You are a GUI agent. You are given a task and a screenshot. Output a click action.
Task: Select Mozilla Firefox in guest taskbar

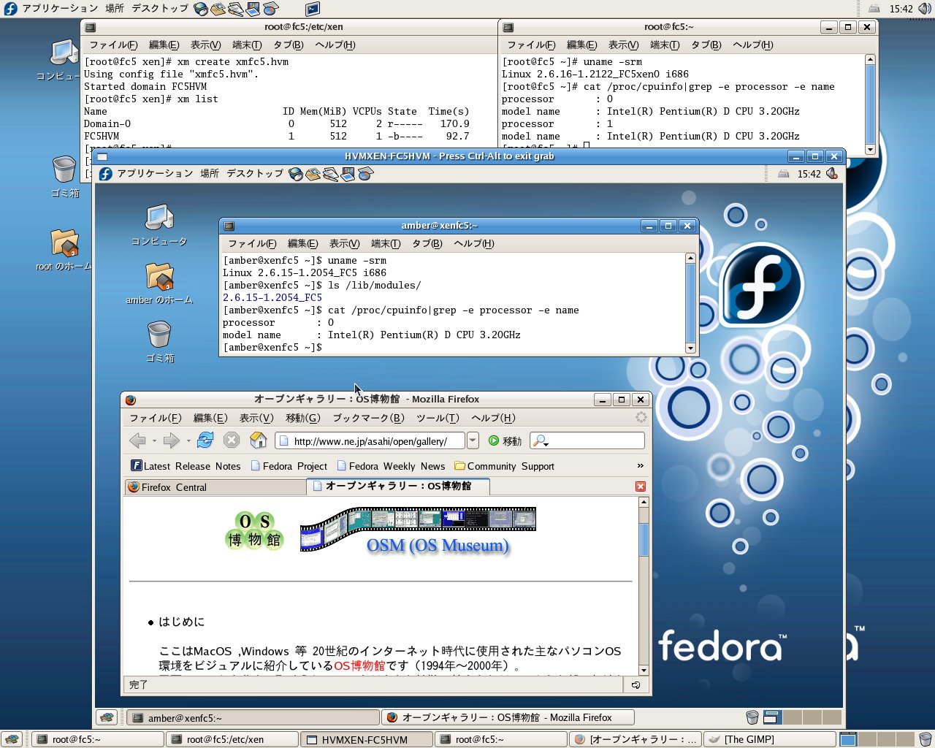click(508, 717)
